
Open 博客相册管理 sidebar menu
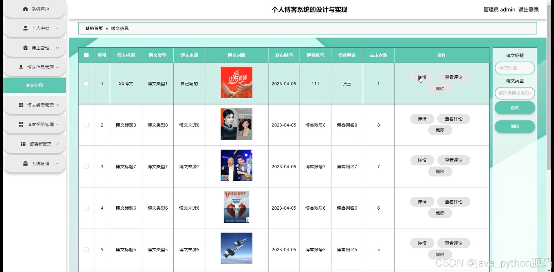pos(34,124)
